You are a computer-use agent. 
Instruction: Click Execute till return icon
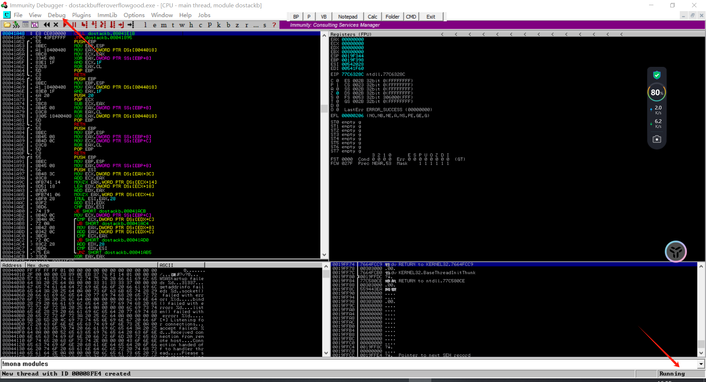pyautogui.click(x=121, y=25)
